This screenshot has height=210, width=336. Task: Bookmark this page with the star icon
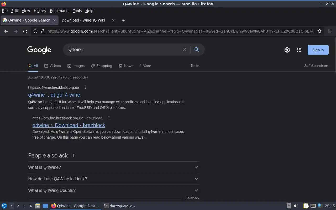coord(319,31)
